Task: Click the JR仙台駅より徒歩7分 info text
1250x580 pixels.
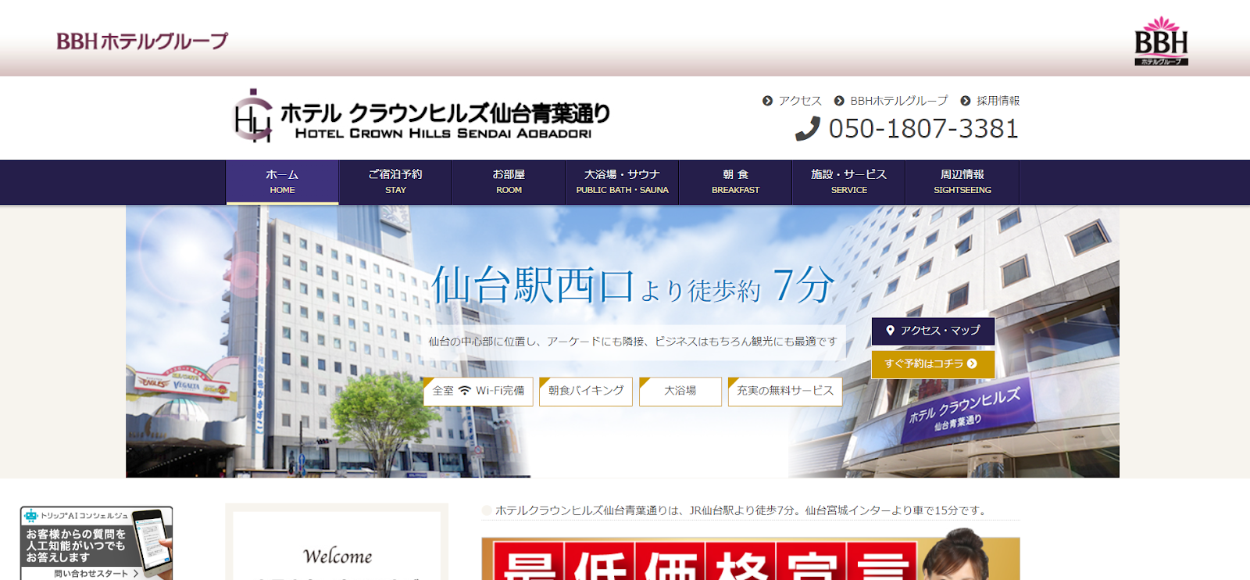Action: click(x=741, y=510)
